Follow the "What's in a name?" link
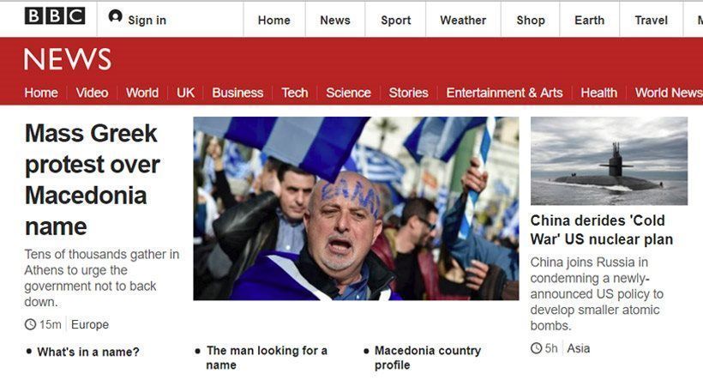Viewport: 703px width, 392px height. tap(88, 352)
